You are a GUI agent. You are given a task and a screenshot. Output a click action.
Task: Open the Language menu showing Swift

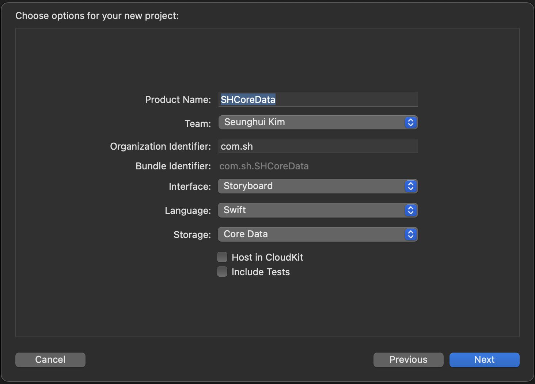point(311,210)
